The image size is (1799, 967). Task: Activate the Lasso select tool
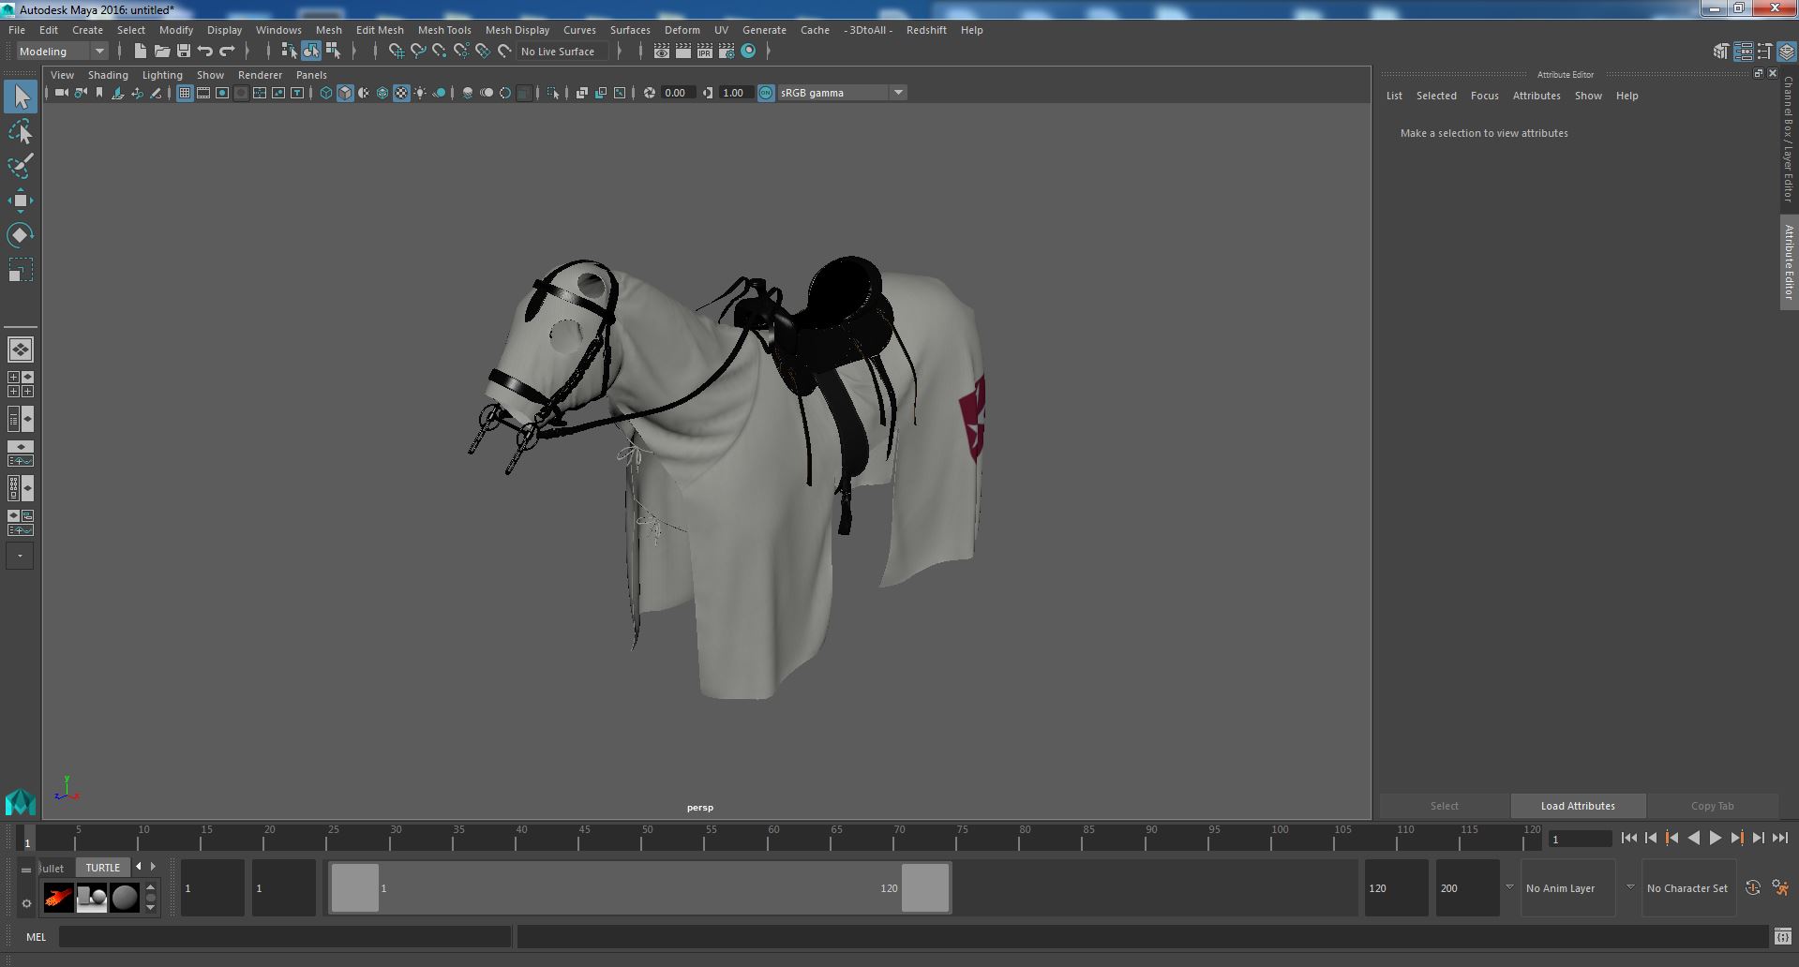point(21,132)
